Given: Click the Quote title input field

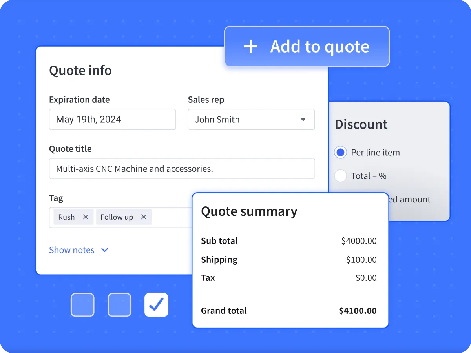Looking at the screenshot, I should pyautogui.click(x=182, y=169).
